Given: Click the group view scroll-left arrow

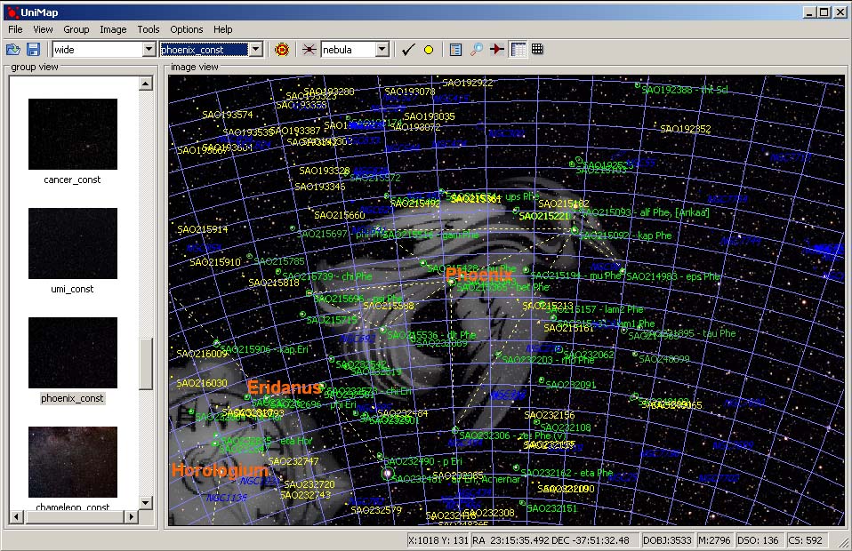Looking at the screenshot, I should (17, 517).
